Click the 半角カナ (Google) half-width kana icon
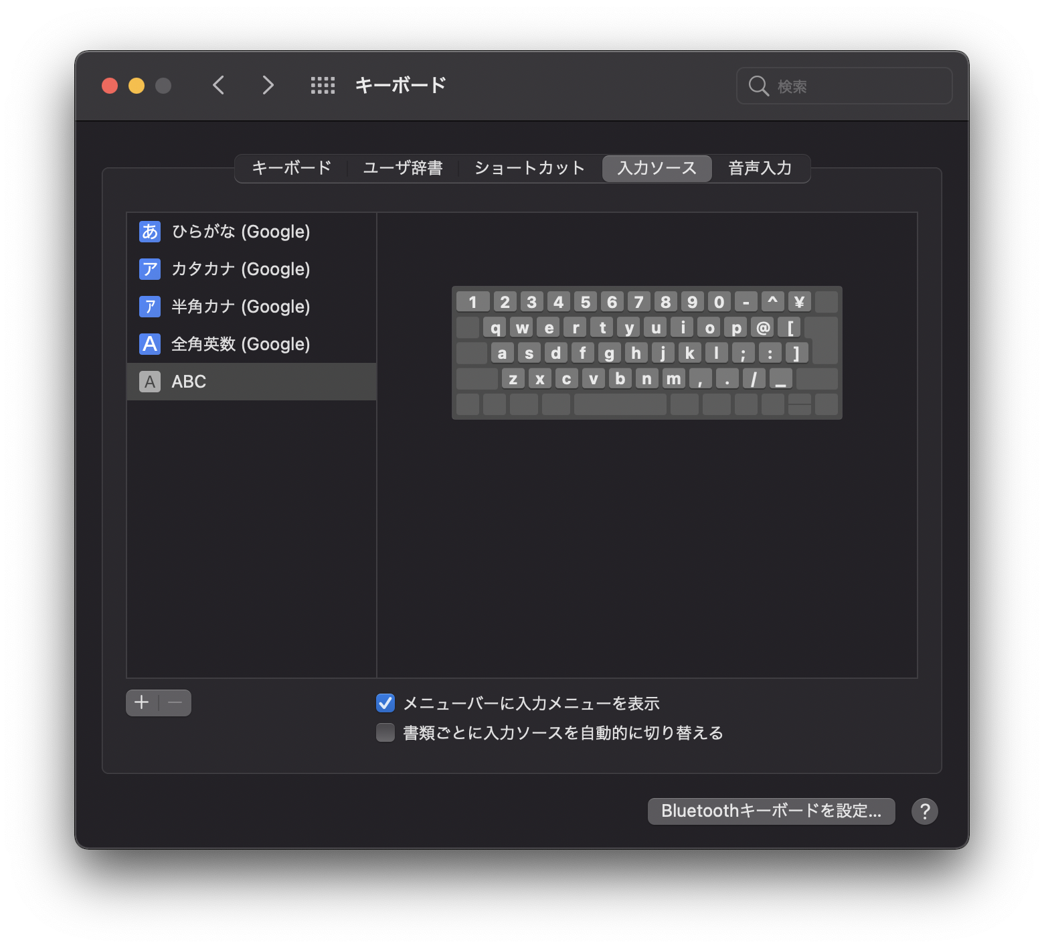The image size is (1044, 948). [149, 307]
